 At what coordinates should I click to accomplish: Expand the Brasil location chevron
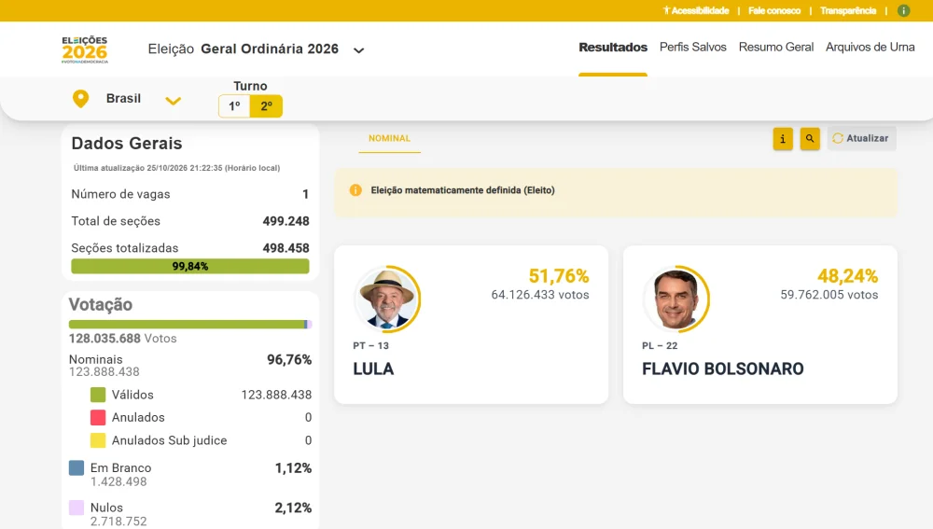tap(173, 101)
